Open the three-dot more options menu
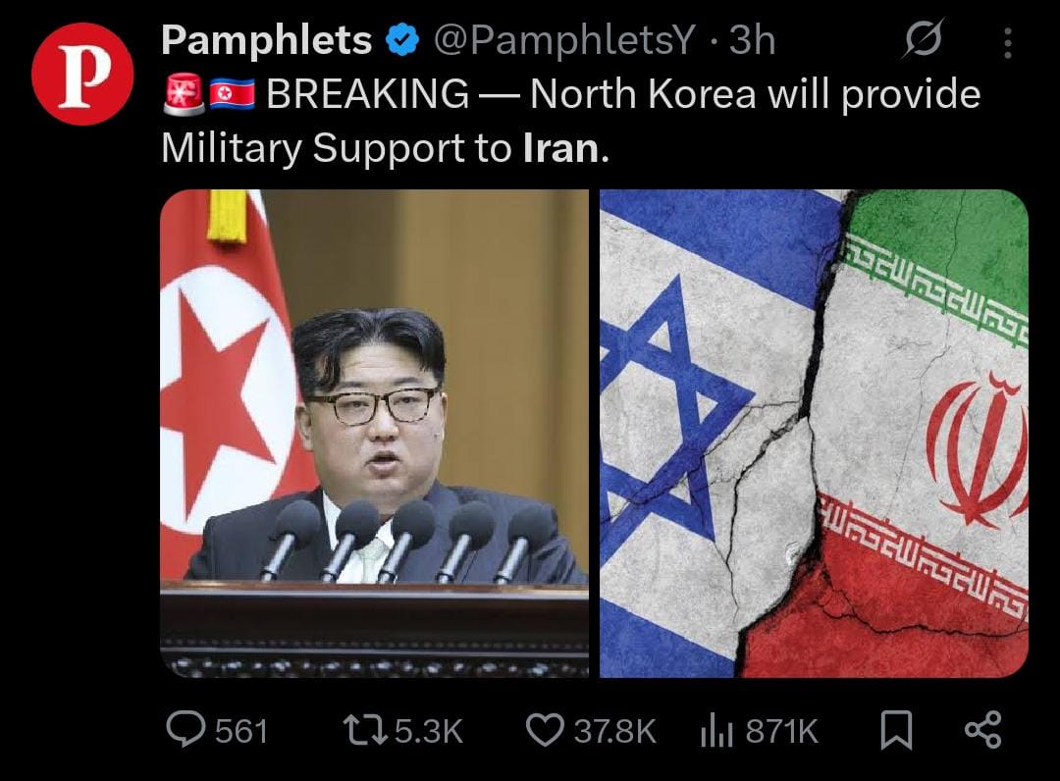Viewport: 1060px width, 781px height. [x=1007, y=42]
